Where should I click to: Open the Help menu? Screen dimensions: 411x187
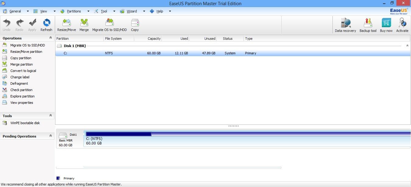pyautogui.click(x=160, y=11)
